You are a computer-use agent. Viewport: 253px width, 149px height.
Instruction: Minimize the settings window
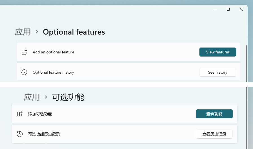tap(215, 9)
